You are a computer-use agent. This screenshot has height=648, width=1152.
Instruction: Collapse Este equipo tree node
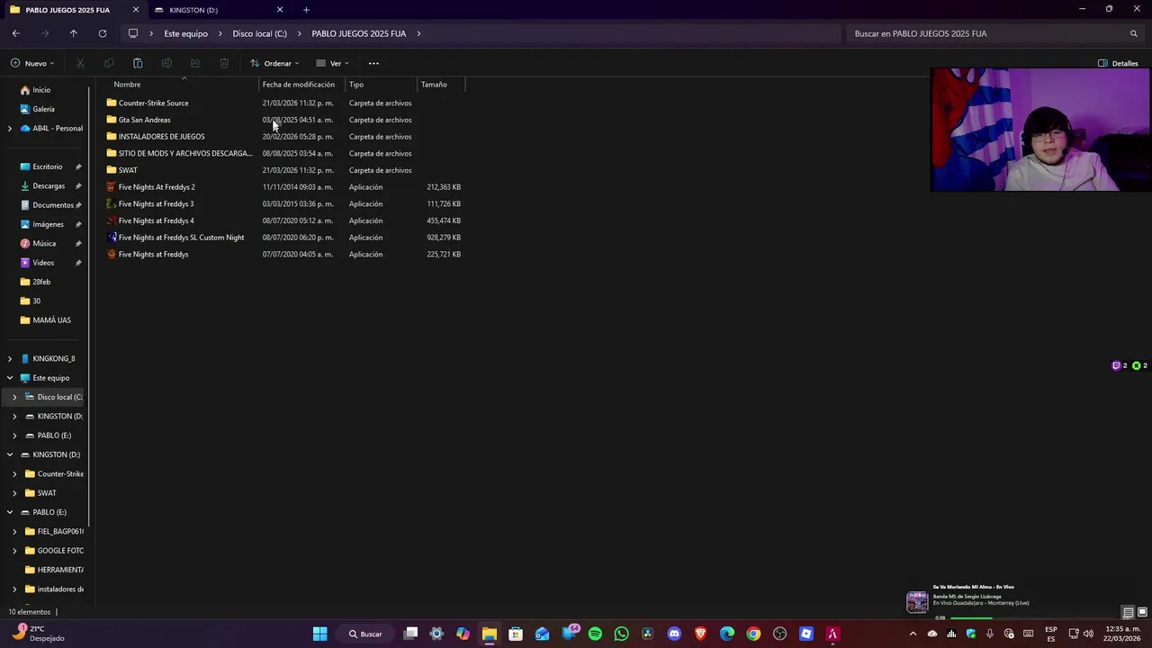pyautogui.click(x=10, y=378)
